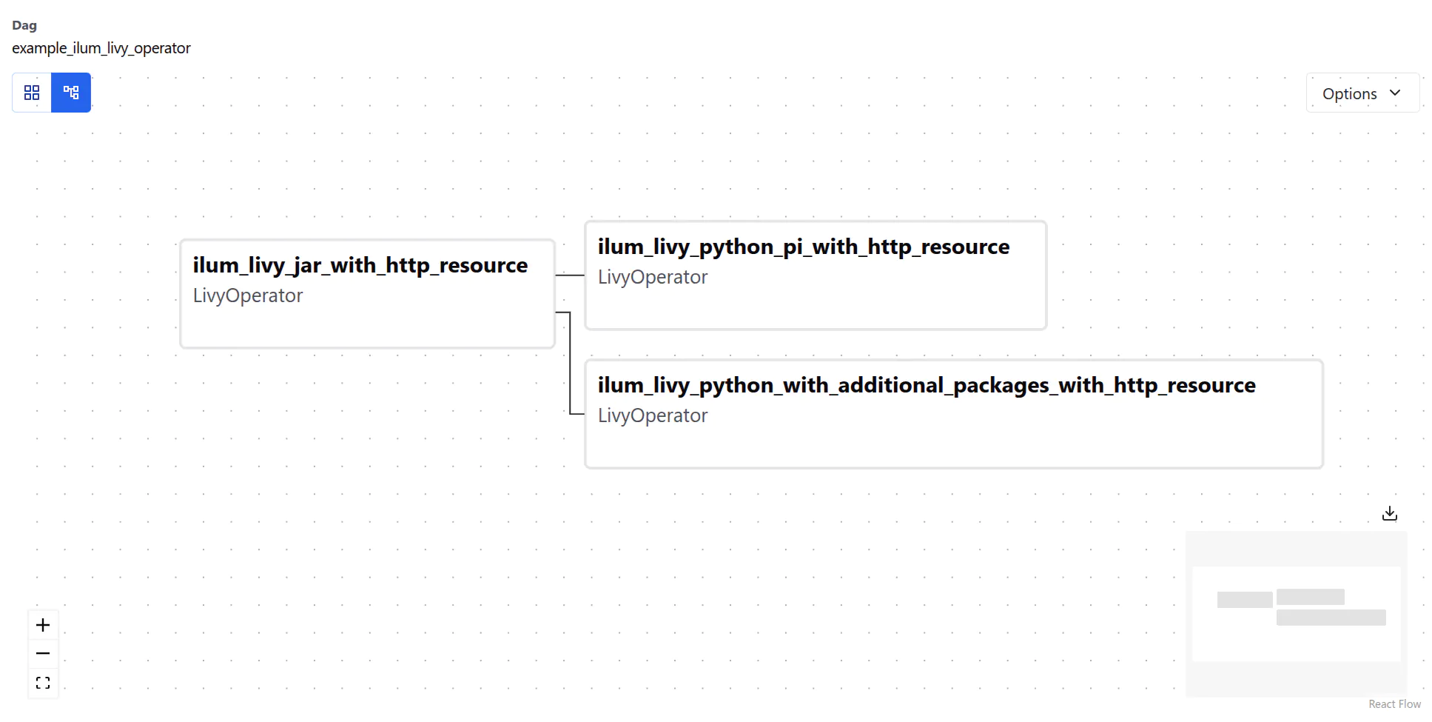Select the ilum_livy_jar_with_http_resource task node

click(367, 293)
